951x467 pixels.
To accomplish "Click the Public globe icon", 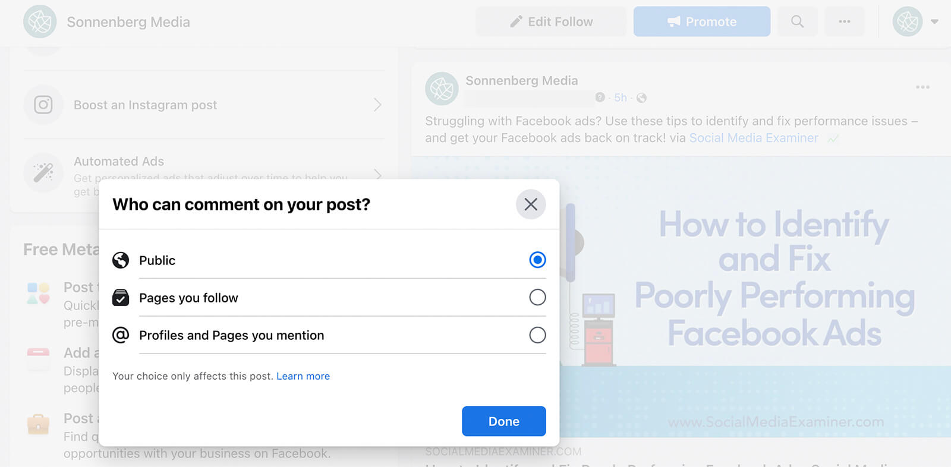I will tap(121, 260).
